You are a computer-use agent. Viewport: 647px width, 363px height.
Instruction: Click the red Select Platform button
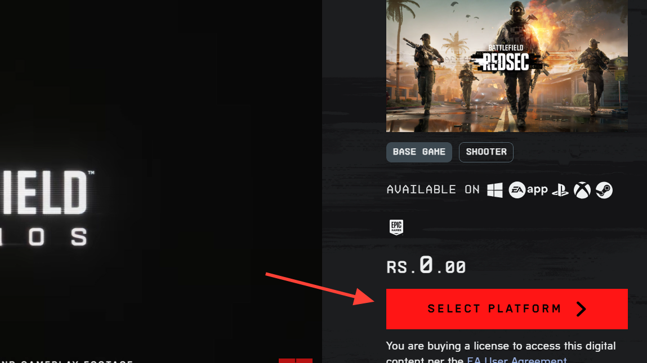click(507, 309)
